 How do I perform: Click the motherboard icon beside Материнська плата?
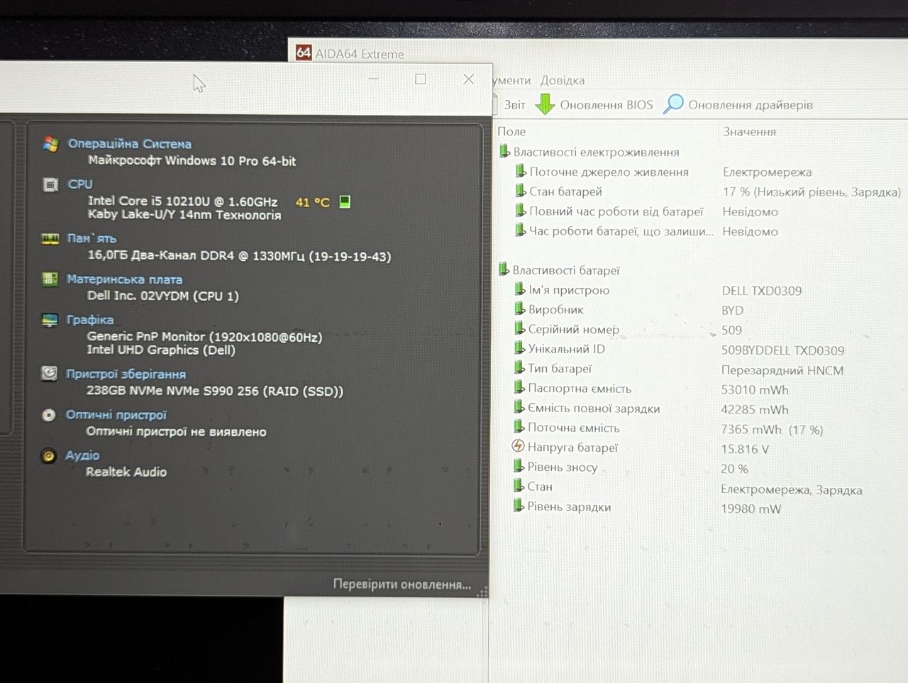(x=50, y=279)
